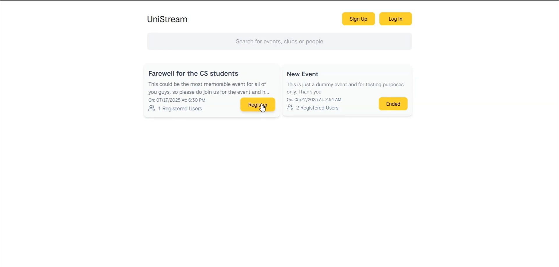559x267 pixels.
Task: Focus the events, clubs or people search box
Action: click(279, 41)
